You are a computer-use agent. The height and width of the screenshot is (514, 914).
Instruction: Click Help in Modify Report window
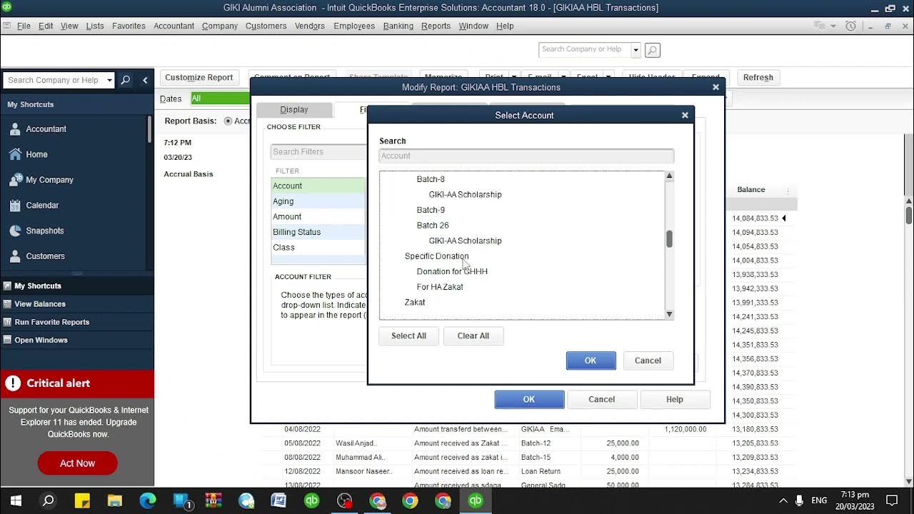coord(675,400)
